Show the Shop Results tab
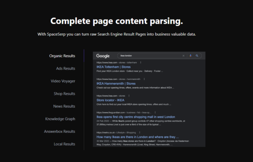The height and width of the screenshot is (162, 253). [x=64, y=94]
